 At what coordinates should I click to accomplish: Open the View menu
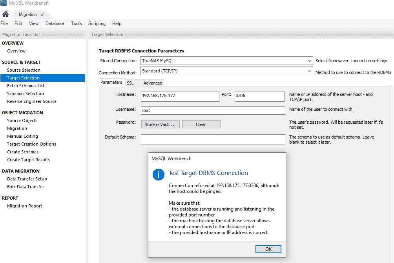34,23
